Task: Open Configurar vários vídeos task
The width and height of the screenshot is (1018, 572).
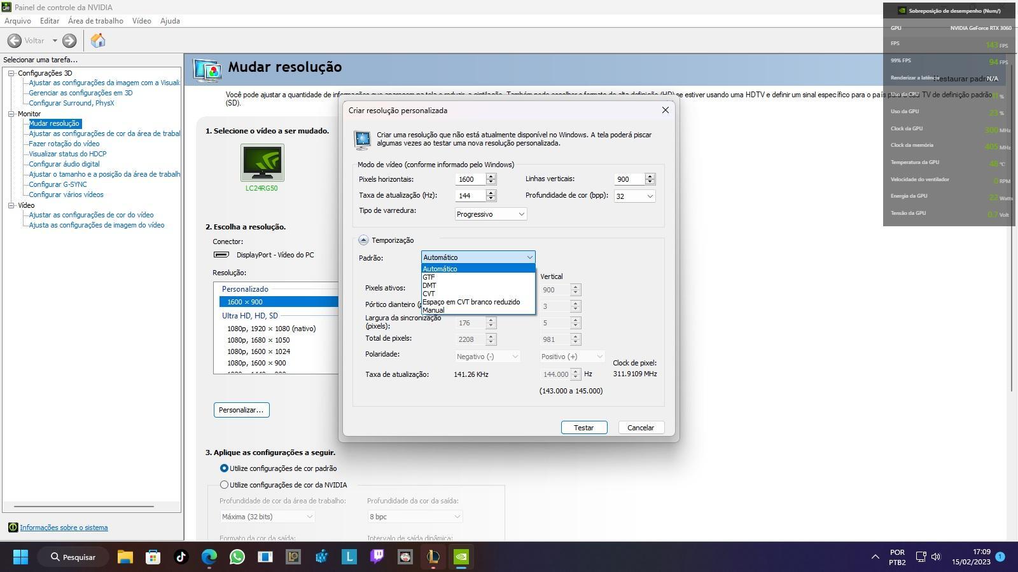Action: click(x=66, y=194)
